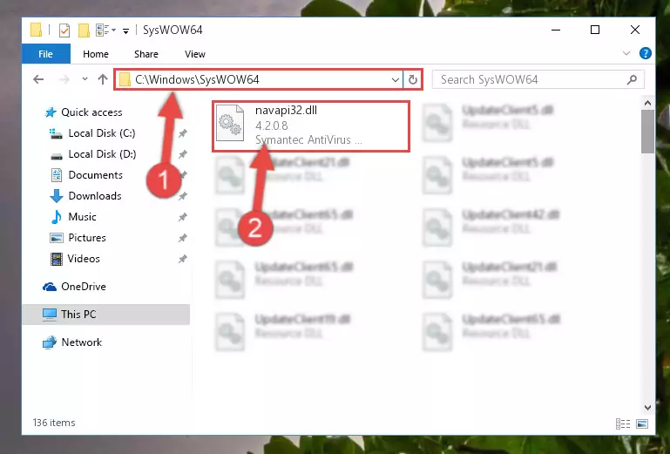Image resolution: width=670 pixels, height=454 pixels.
Task: Open the File menu
Action: (x=45, y=54)
